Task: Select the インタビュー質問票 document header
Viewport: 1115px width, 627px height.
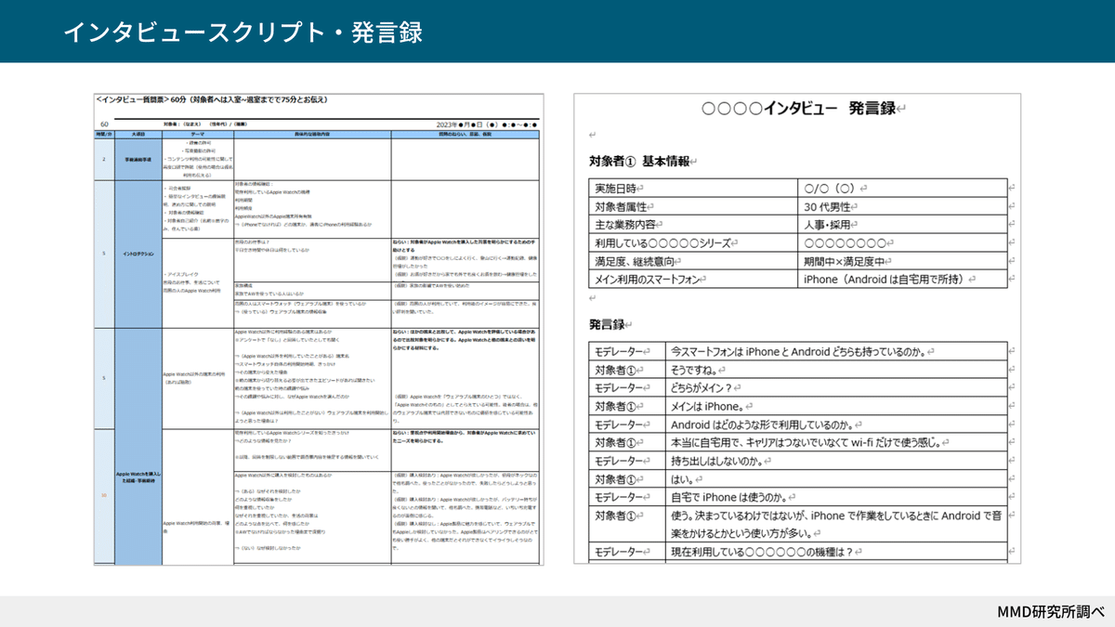Action: click(x=214, y=100)
